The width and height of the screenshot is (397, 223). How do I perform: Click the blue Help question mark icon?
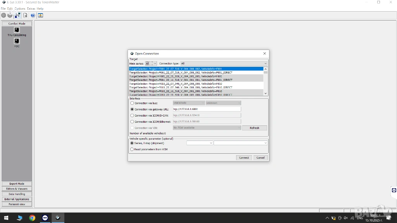(33, 15)
